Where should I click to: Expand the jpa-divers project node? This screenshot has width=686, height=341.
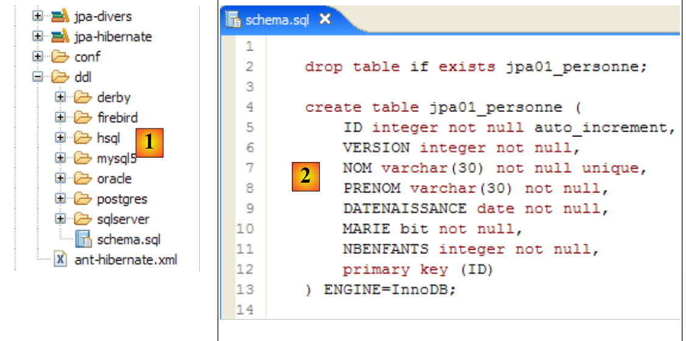pos(38,16)
